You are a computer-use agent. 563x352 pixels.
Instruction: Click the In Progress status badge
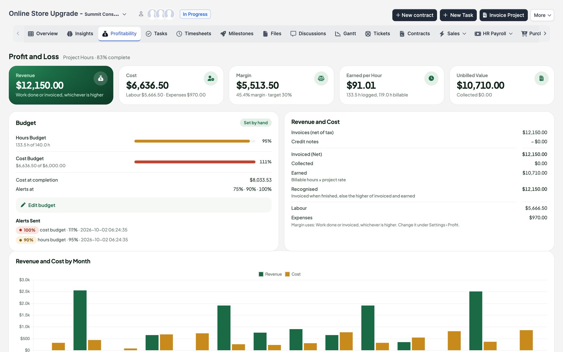coord(195,14)
